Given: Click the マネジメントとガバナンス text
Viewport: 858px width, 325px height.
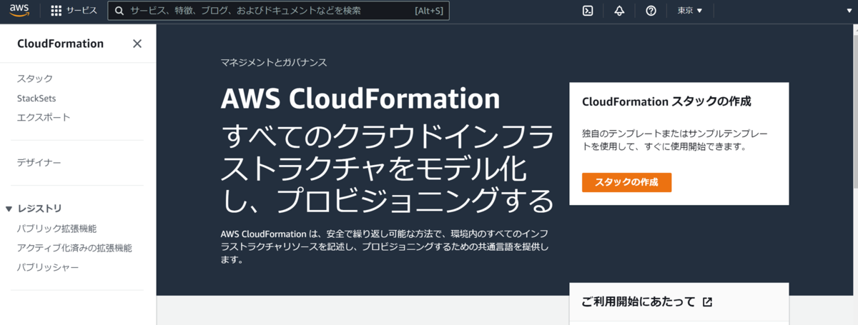Looking at the screenshot, I should click(274, 62).
